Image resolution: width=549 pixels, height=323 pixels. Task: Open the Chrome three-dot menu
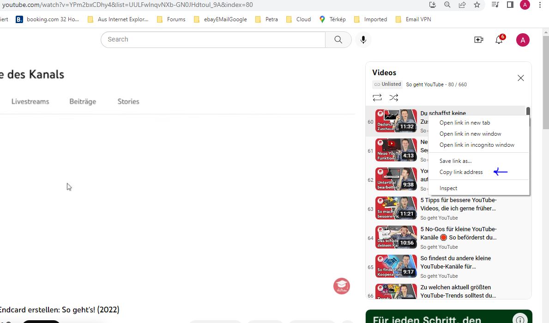(540, 5)
